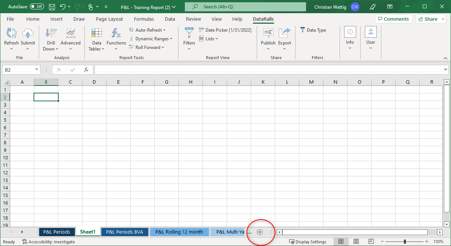Expand the formula bar chevron
The height and width of the screenshot is (246, 451).
click(x=445, y=69)
